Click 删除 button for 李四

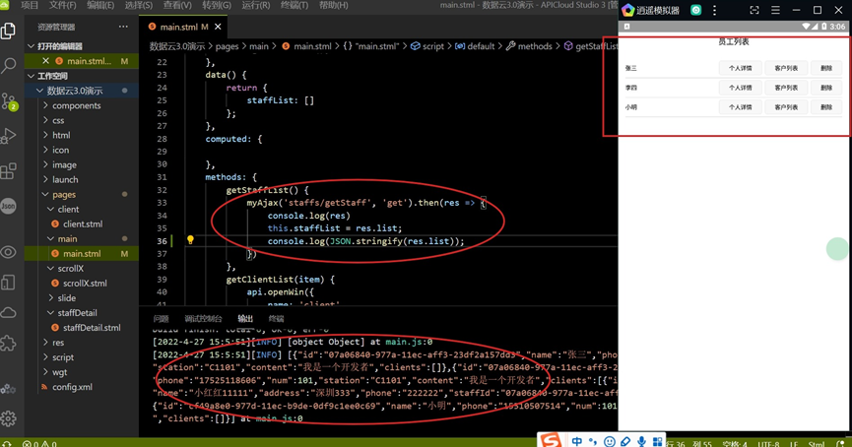click(826, 88)
